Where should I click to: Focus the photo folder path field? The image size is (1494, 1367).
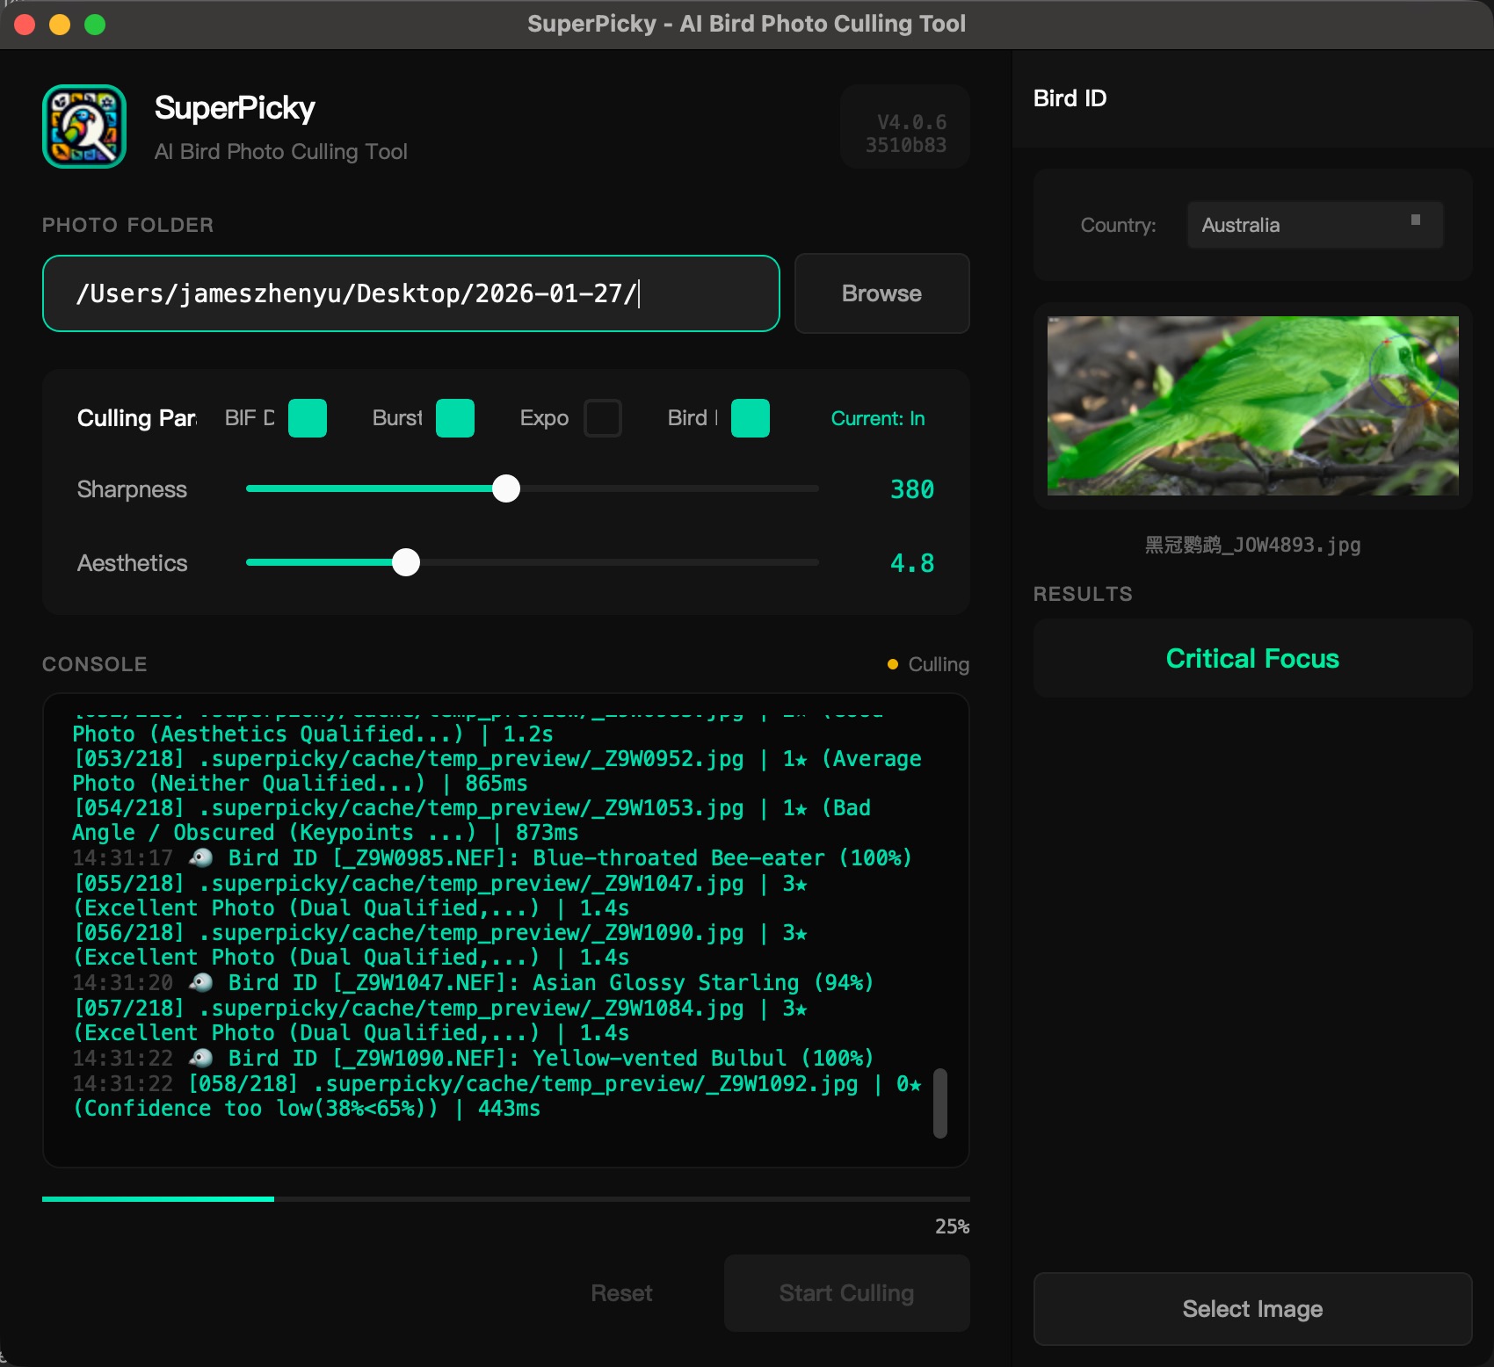coord(411,293)
